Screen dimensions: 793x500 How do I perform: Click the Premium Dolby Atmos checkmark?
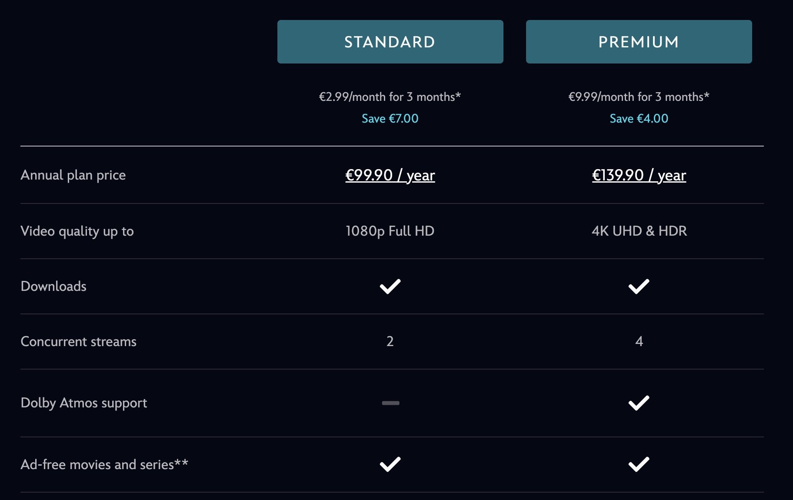[x=639, y=403]
